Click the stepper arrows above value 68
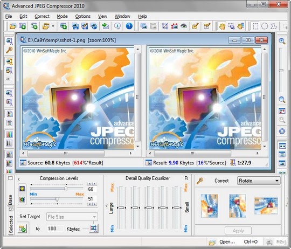 pyautogui.click(x=92, y=184)
